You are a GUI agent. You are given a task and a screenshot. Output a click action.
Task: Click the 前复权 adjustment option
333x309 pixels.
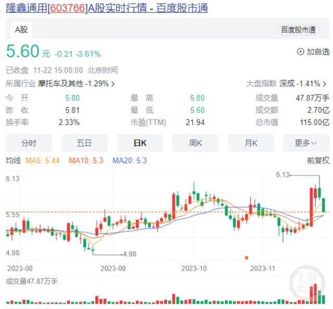[x=318, y=160]
